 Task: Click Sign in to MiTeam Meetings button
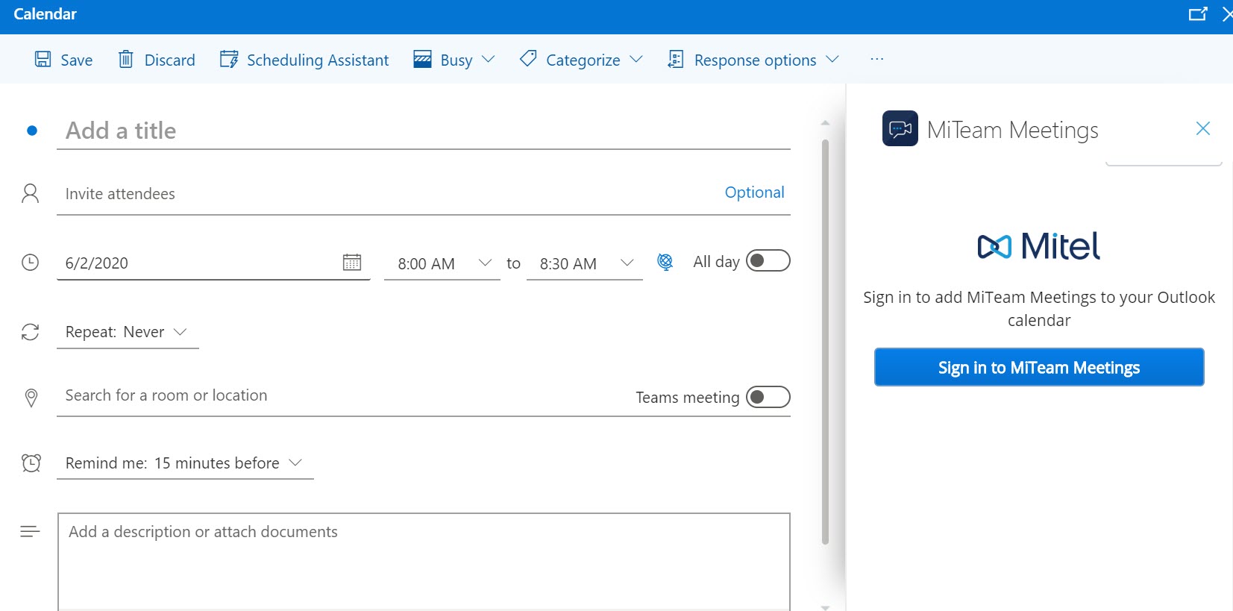1038,368
